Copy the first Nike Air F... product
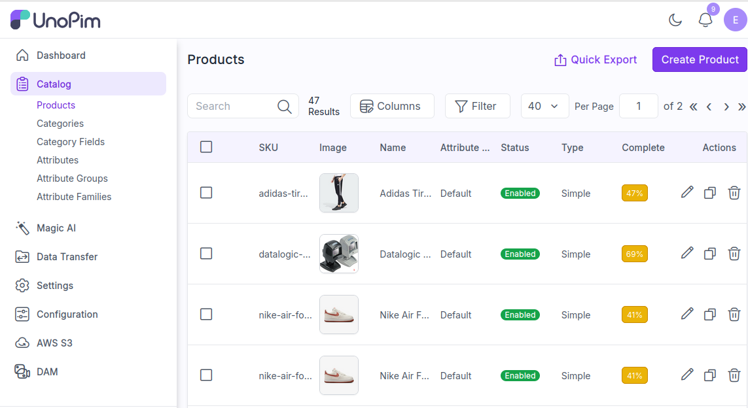Image resolution: width=748 pixels, height=408 pixels. (710, 314)
